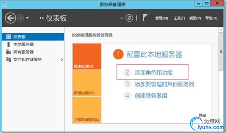The width and height of the screenshot is (226, 133).
Task: Open the notifications flag
Action: tap(145, 17)
